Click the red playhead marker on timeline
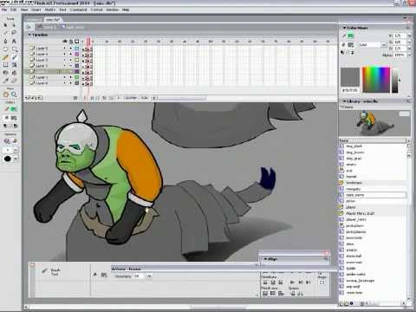This screenshot has width=416, height=312. pos(88,42)
